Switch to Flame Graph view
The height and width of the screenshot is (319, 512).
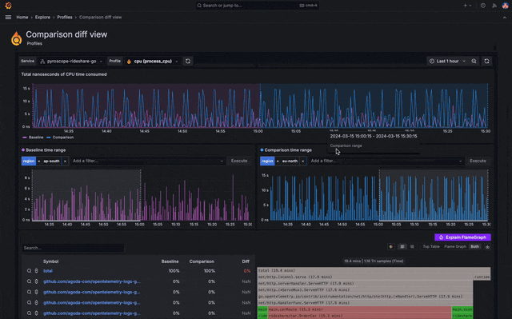(x=455, y=247)
